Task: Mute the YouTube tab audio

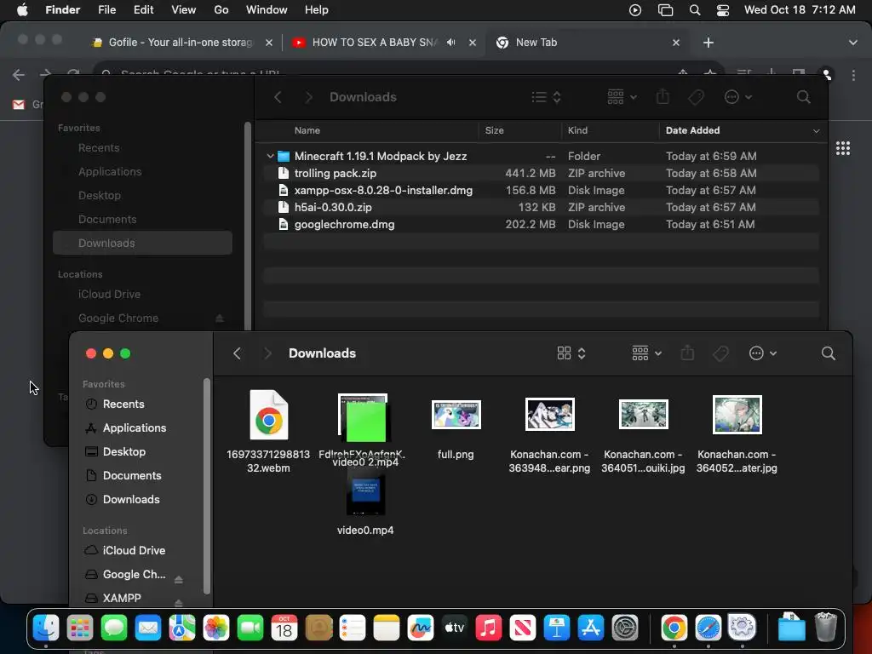Action: click(x=451, y=43)
